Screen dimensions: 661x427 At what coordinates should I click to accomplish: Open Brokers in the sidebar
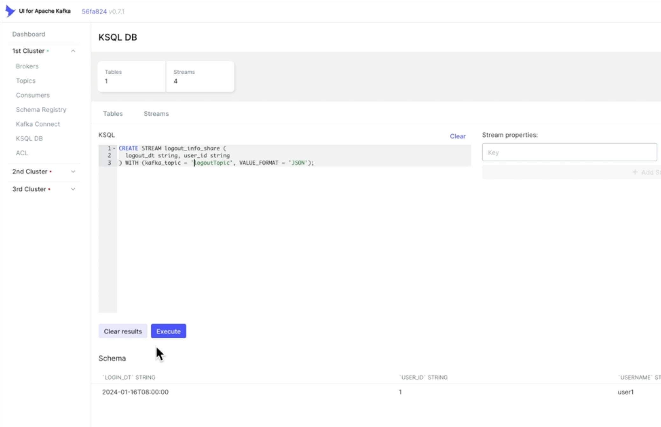27,66
